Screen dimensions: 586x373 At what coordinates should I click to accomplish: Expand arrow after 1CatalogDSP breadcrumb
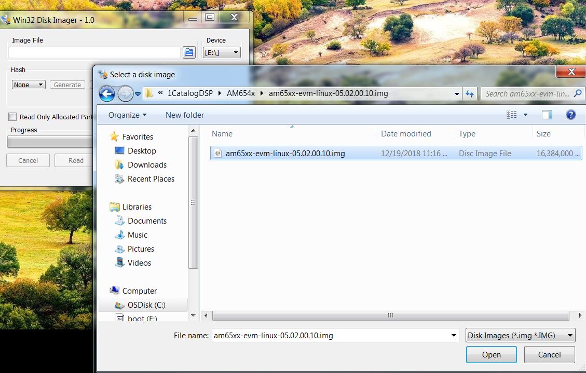[220, 93]
